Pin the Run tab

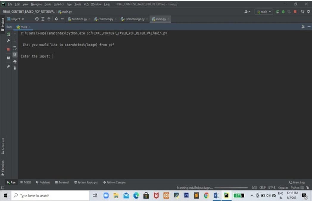(x=8, y=67)
